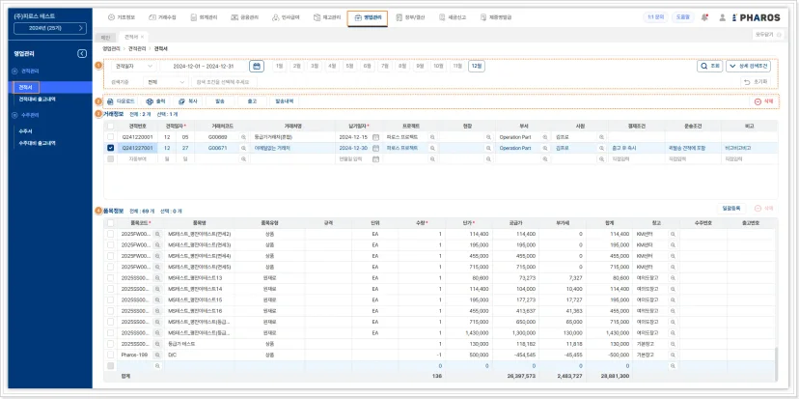Check the 등급가 테스트 item row
This screenshot has width=799, height=399.
[111, 344]
